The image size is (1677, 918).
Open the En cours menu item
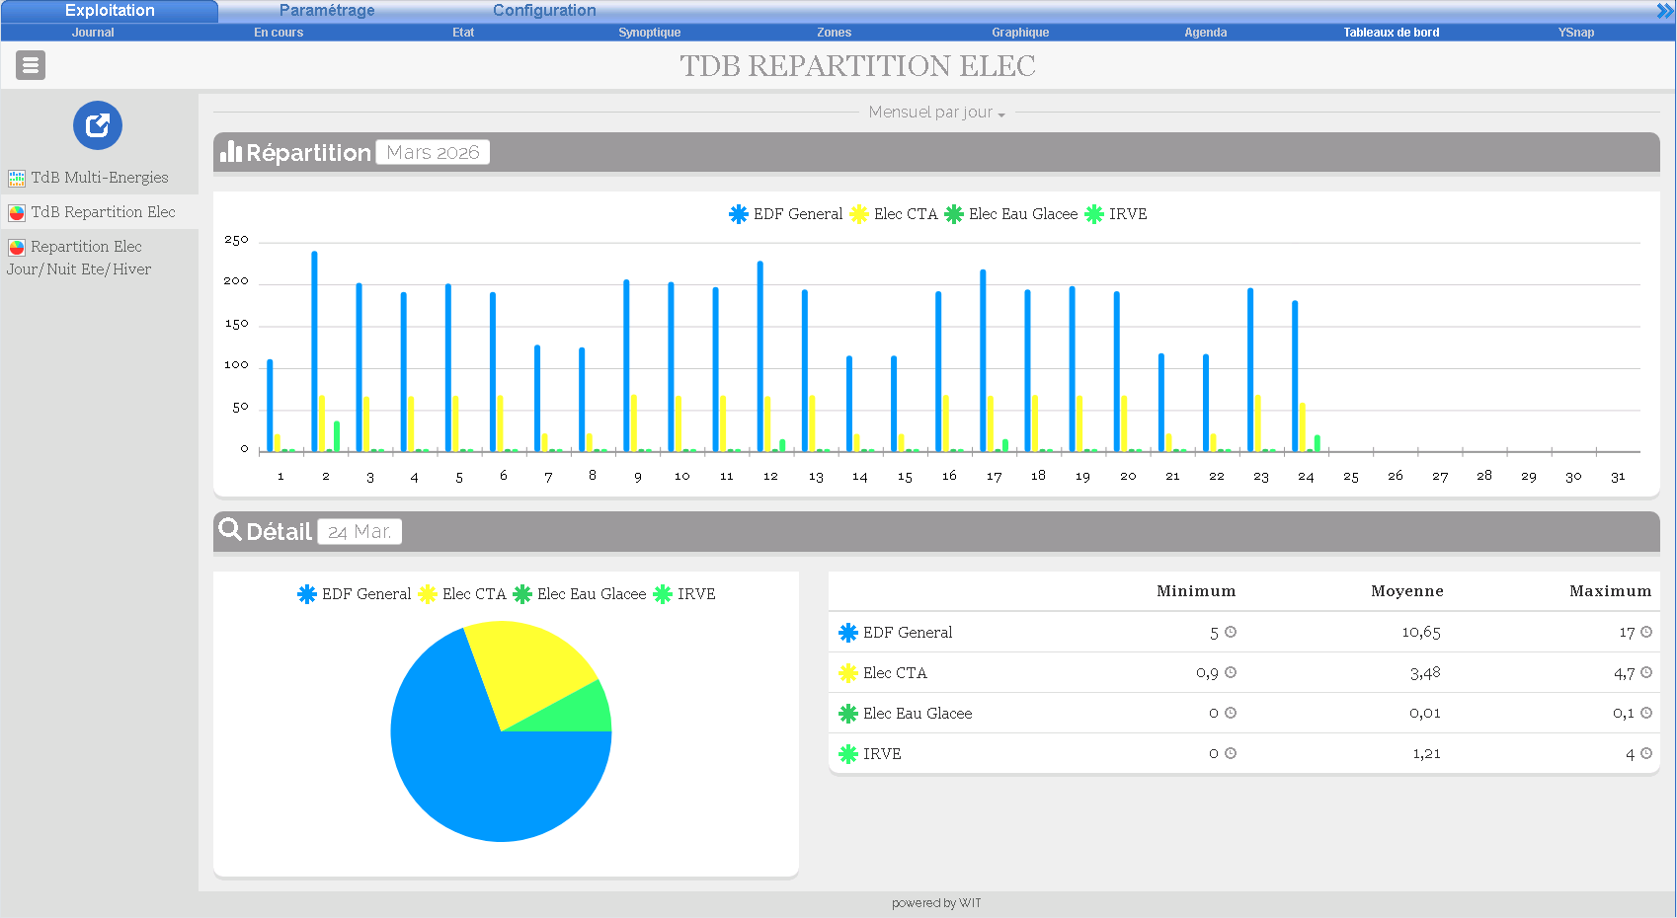pyautogui.click(x=279, y=33)
